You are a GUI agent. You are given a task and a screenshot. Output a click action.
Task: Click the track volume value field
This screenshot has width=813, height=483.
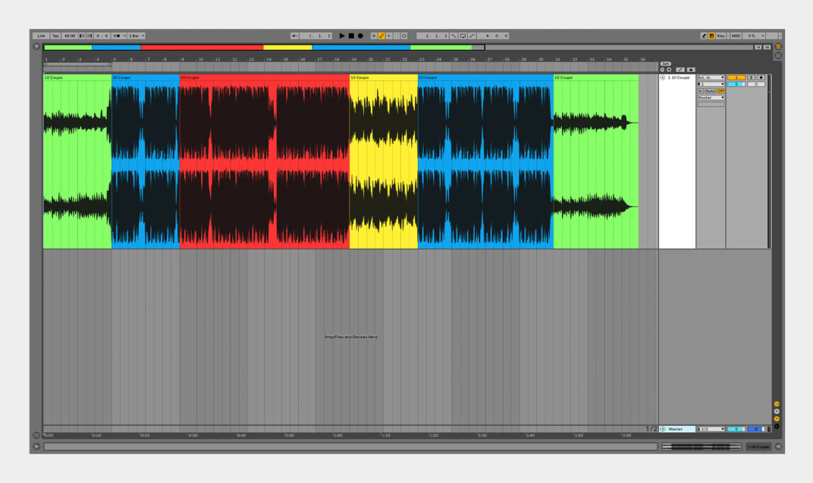(736, 84)
